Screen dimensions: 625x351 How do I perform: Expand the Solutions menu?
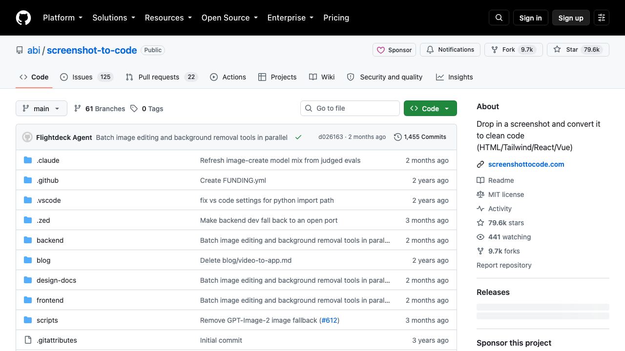(x=114, y=18)
